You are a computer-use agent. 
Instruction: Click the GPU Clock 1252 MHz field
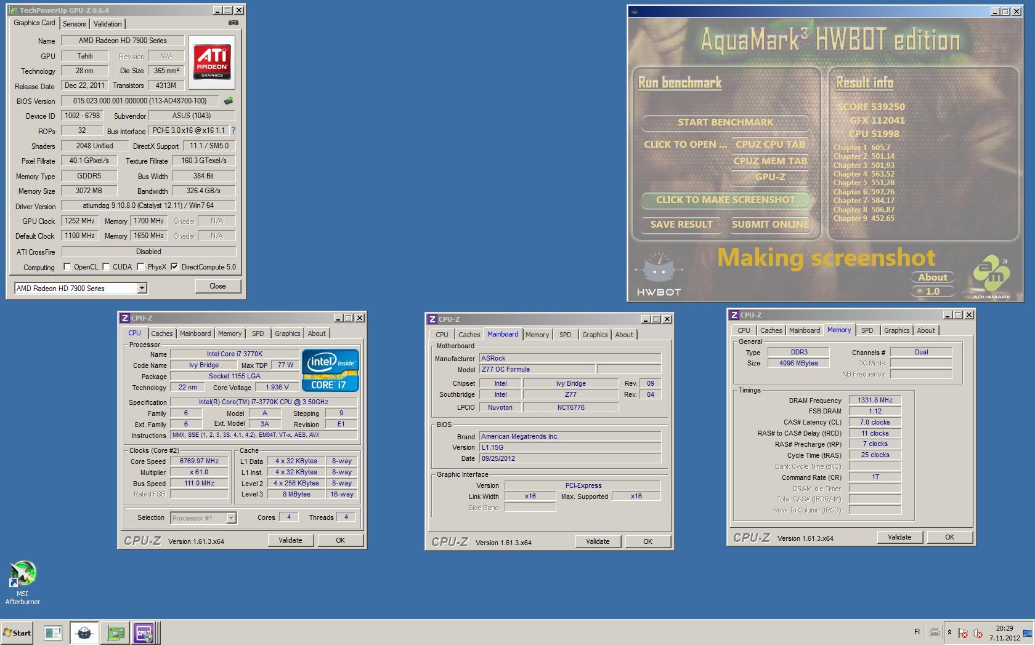point(79,221)
